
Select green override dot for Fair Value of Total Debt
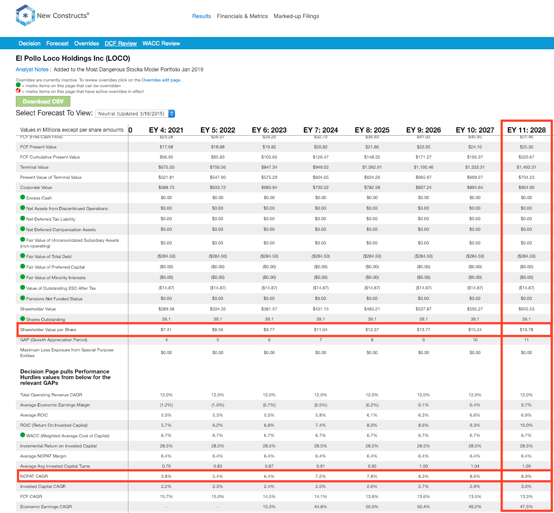(x=23, y=256)
